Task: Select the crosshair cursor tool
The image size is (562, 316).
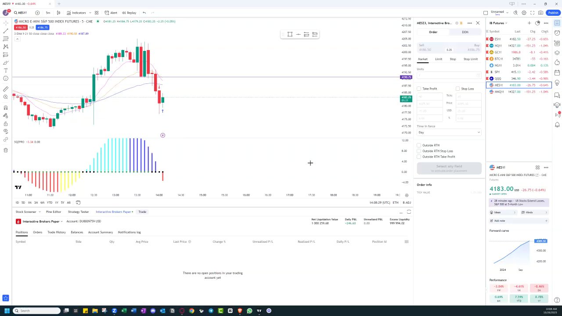Action: coord(6,22)
